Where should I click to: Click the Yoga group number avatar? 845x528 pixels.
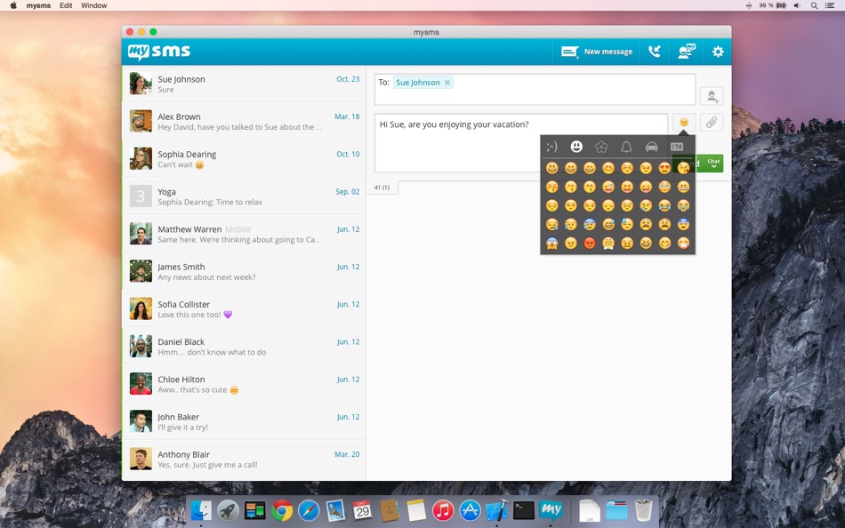pyautogui.click(x=141, y=196)
